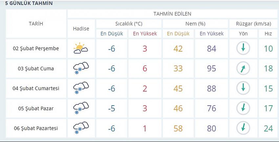
Task: Click the wind direction arrow for 02 Şubat Perşembe
Action: [x=243, y=48]
